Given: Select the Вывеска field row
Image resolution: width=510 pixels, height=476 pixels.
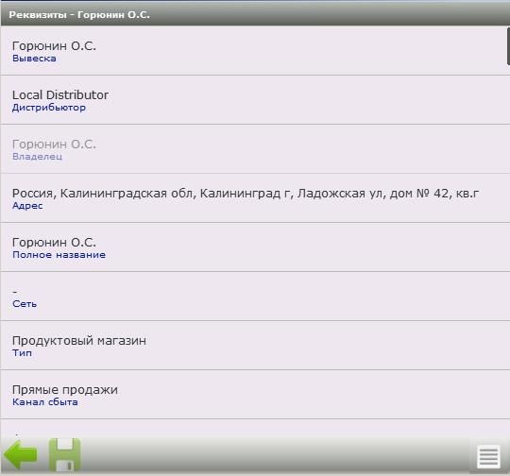Looking at the screenshot, I should coord(255,51).
